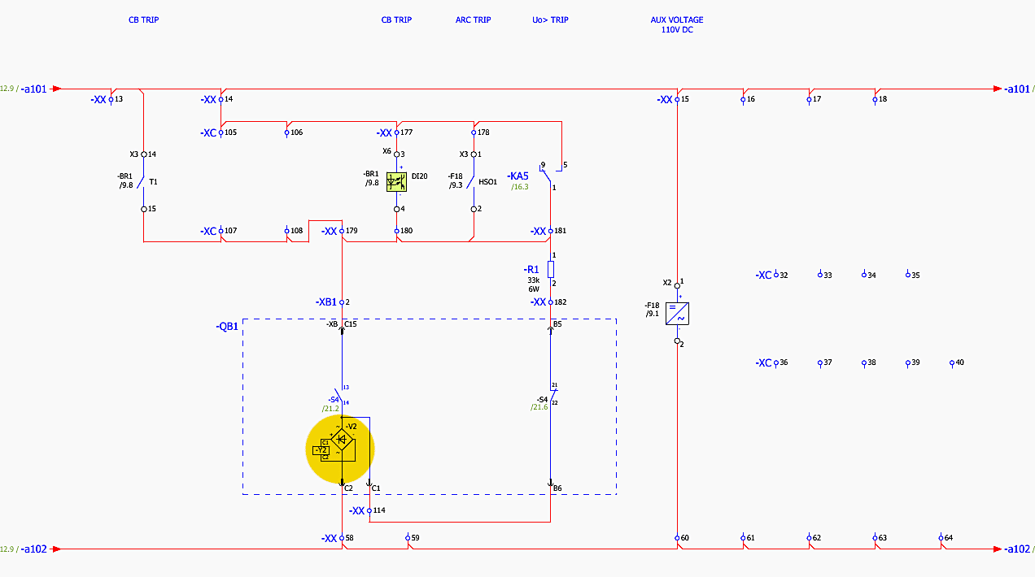
Task: Open the 12.9 reference beside left -a101
Action: click(x=7, y=89)
